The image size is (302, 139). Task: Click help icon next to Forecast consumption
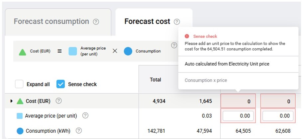pyautogui.click(x=96, y=22)
